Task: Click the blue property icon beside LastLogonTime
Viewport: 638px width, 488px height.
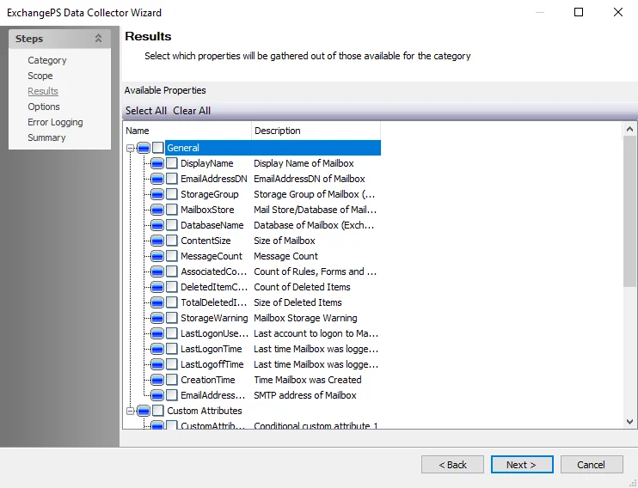Action: [157, 349]
